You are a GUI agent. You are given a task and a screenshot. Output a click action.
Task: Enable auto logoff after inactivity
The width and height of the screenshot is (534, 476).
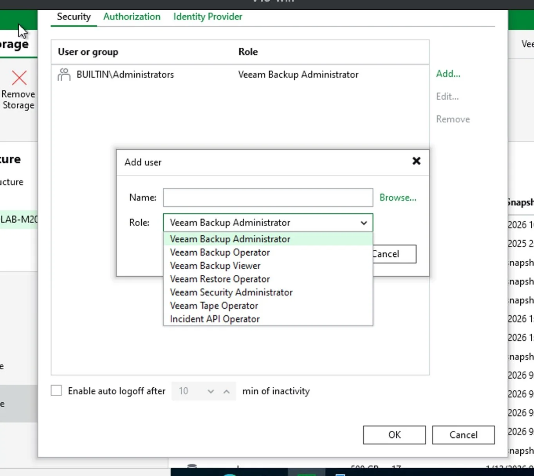[x=56, y=390]
